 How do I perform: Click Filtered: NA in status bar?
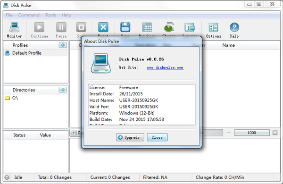coord(155,177)
